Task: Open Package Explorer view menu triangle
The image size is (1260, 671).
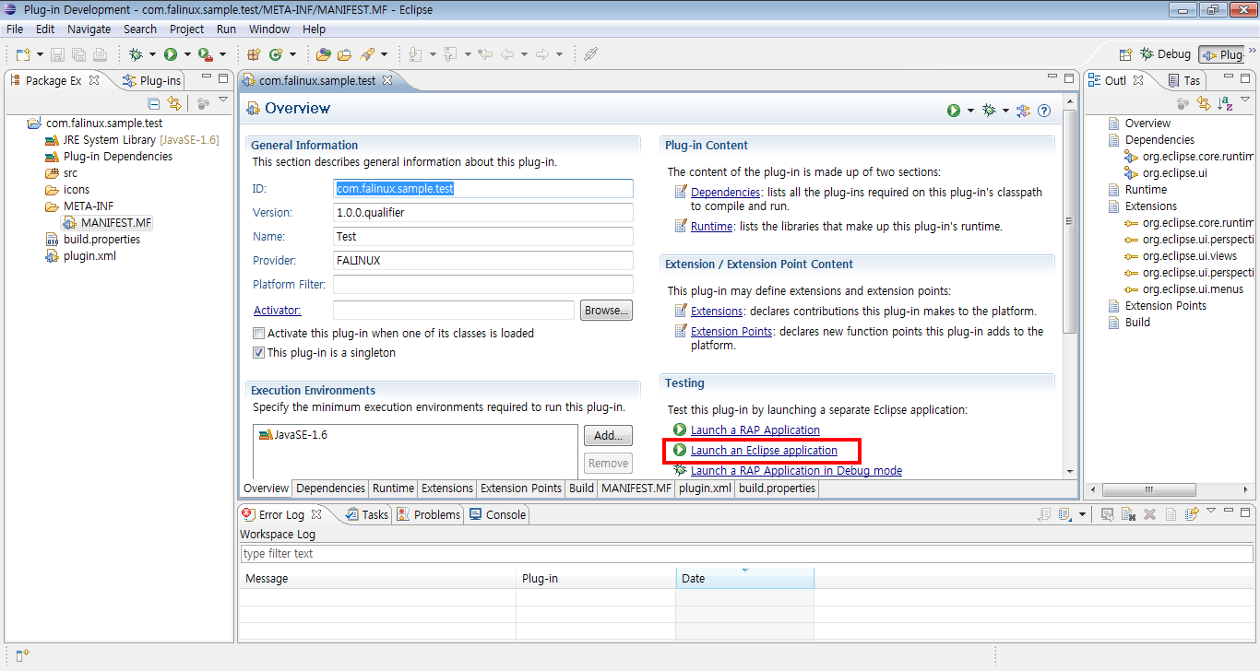Action: pos(222,100)
